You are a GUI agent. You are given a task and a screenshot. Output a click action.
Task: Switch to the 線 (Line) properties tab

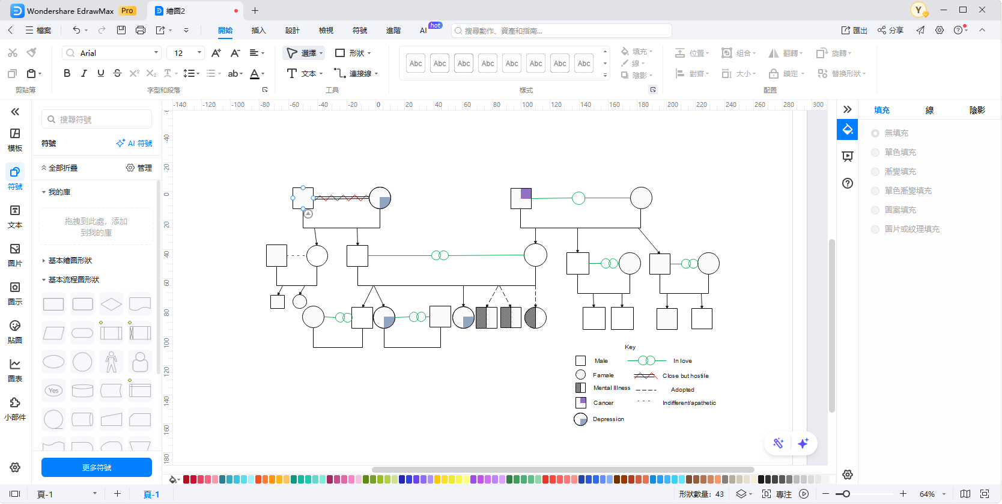929,110
